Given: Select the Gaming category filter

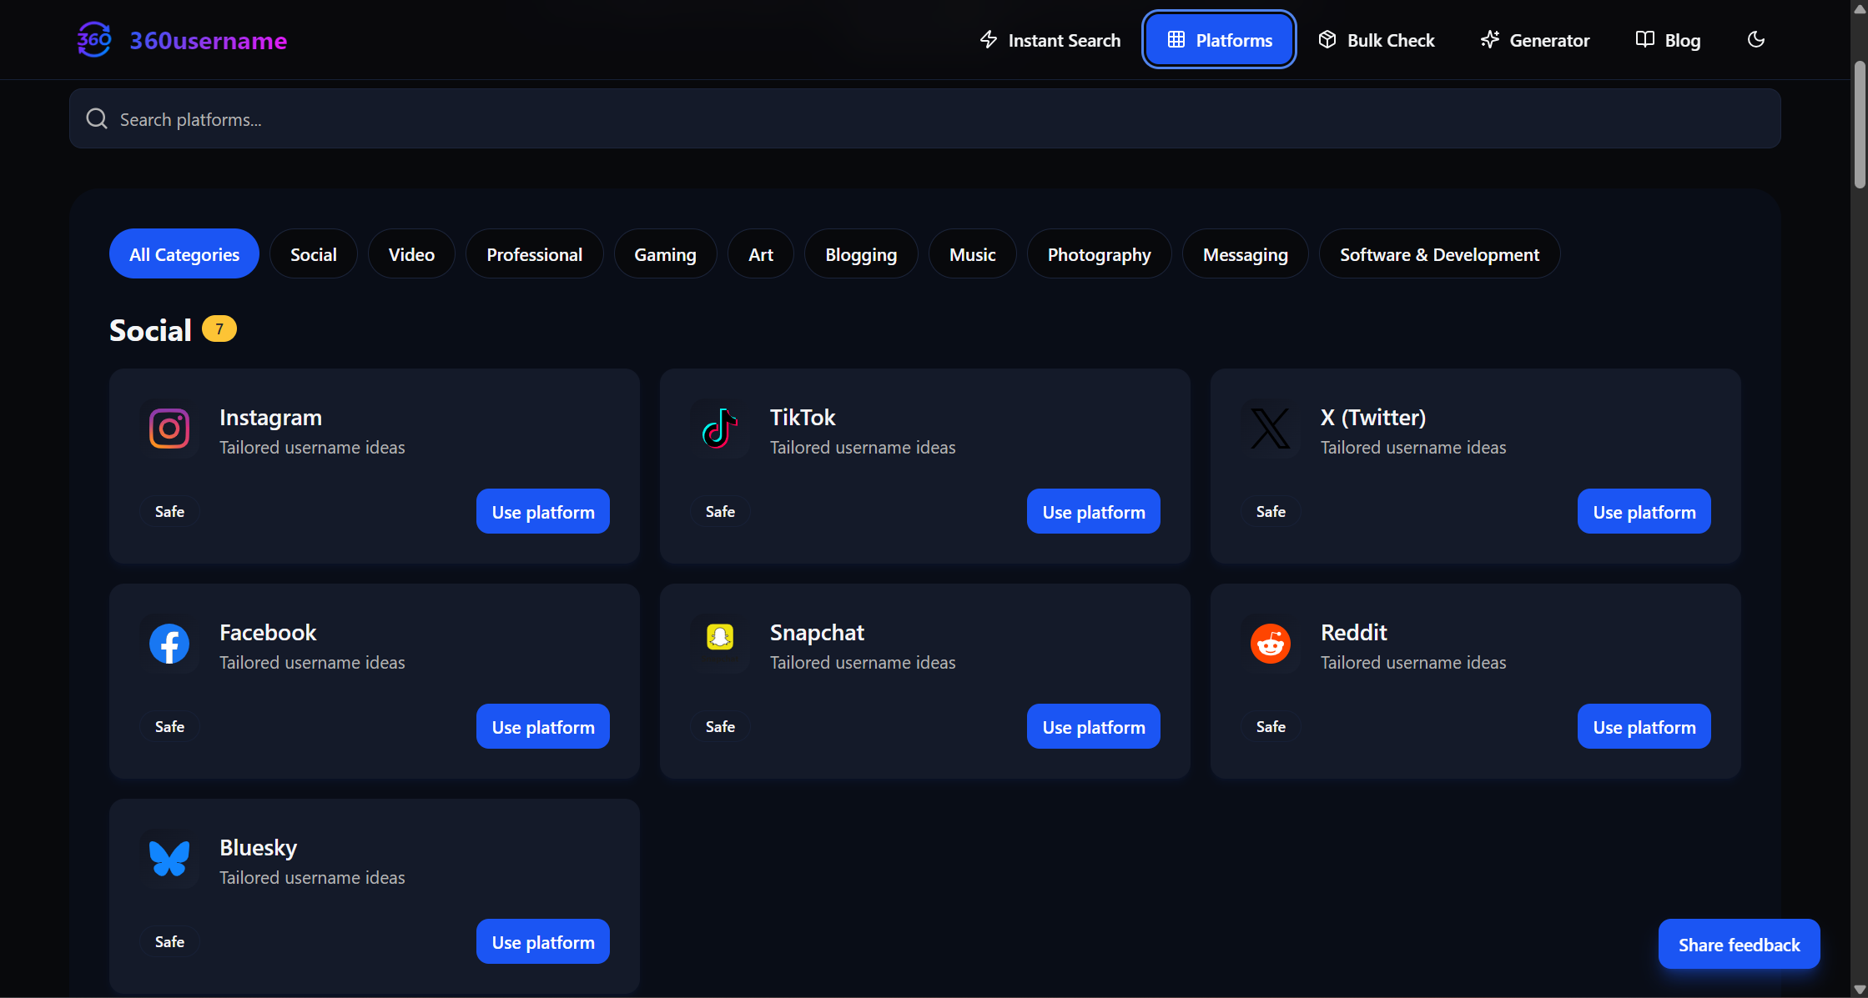Looking at the screenshot, I should (665, 253).
